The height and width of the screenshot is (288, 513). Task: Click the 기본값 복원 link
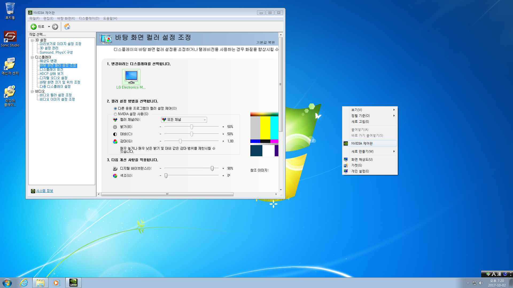pyautogui.click(x=266, y=43)
